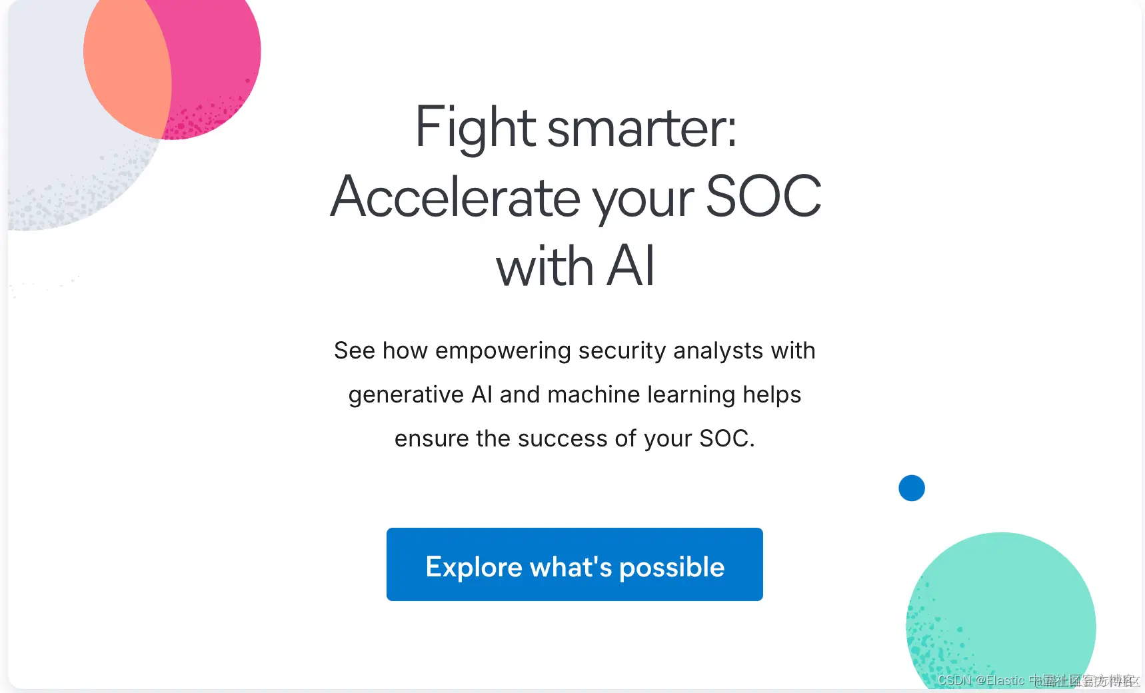Click the word 'Fight' in the headline
The height and width of the screenshot is (693, 1145).
coord(475,128)
